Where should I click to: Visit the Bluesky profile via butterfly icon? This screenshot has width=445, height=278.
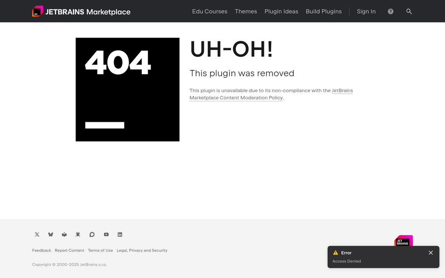tap(50, 234)
